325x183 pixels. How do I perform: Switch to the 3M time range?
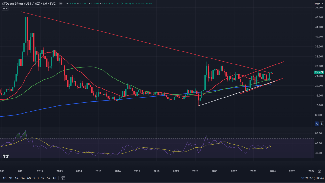[x=23, y=178]
